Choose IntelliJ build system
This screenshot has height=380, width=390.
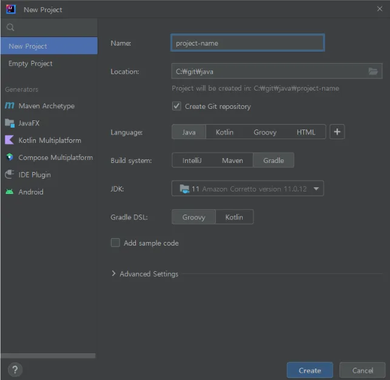click(192, 161)
